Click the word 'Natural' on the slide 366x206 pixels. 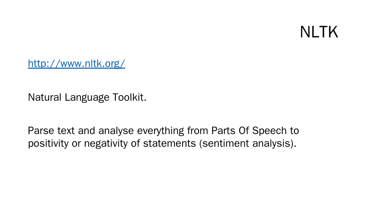pos(44,97)
